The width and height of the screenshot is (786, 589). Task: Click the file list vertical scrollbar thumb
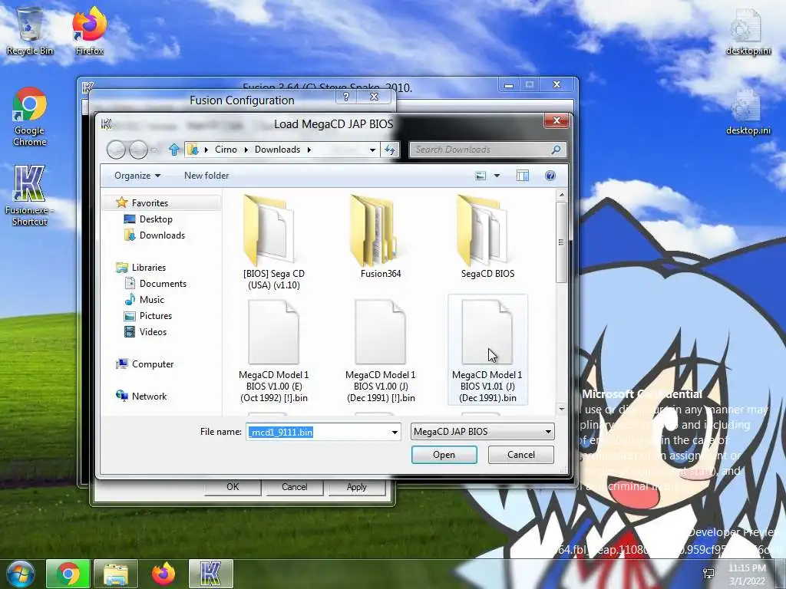[561, 242]
